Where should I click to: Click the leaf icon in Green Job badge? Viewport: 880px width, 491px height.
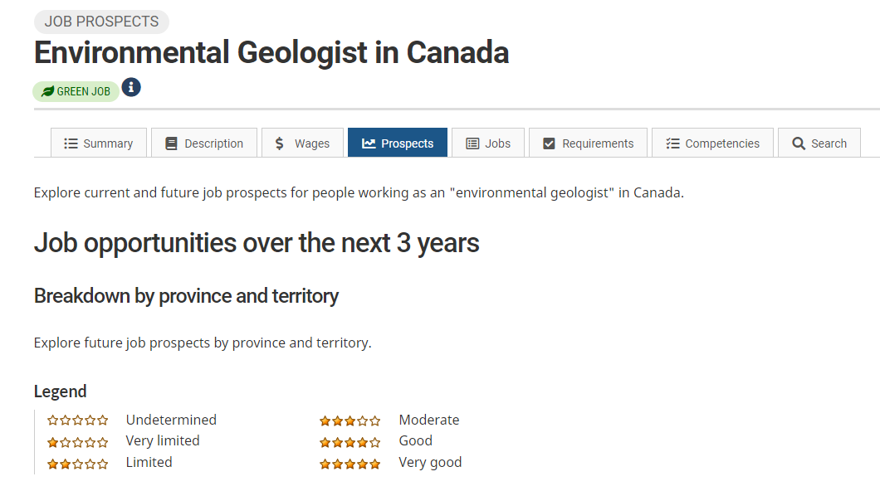tap(47, 91)
